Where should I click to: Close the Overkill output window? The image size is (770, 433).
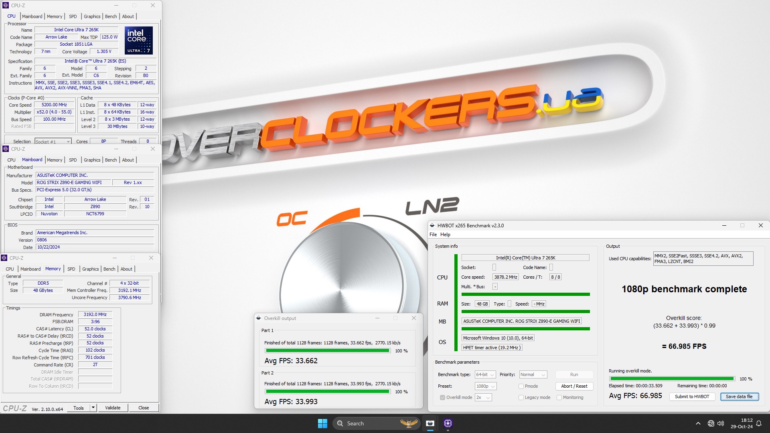click(x=414, y=318)
